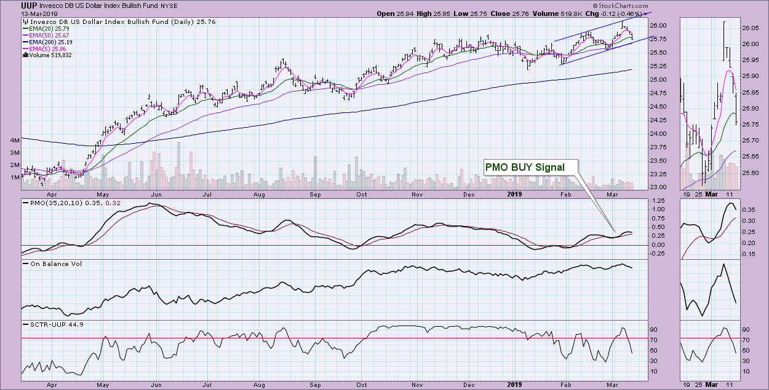Click the Chg -0.12 (-0.46%) value
Image resolution: width=769 pixels, height=390 pixels.
click(x=618, y=14)
